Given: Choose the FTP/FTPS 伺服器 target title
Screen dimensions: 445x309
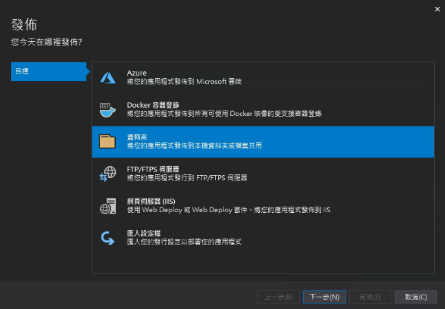Looking at the screenshot, I should 153,170.
